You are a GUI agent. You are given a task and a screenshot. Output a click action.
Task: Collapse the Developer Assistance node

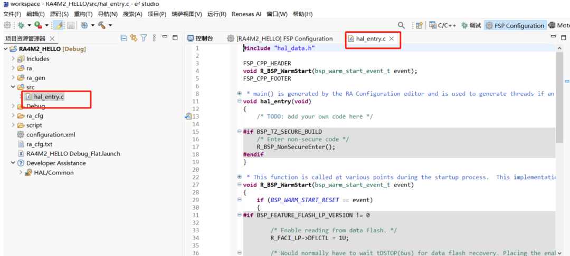click(x=13, y=163)
